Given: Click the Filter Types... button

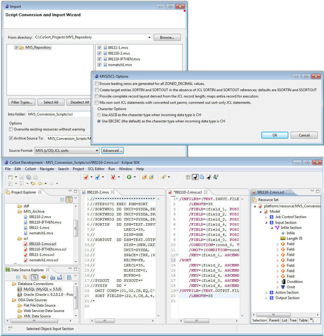Looking at the screenshot, I should (x=22, y=102).
